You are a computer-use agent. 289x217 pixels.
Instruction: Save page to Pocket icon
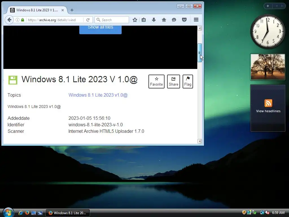click(x=184, y=20)
